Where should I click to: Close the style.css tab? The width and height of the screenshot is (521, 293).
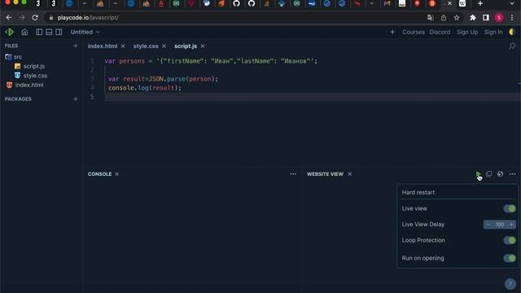click(164, 46)
